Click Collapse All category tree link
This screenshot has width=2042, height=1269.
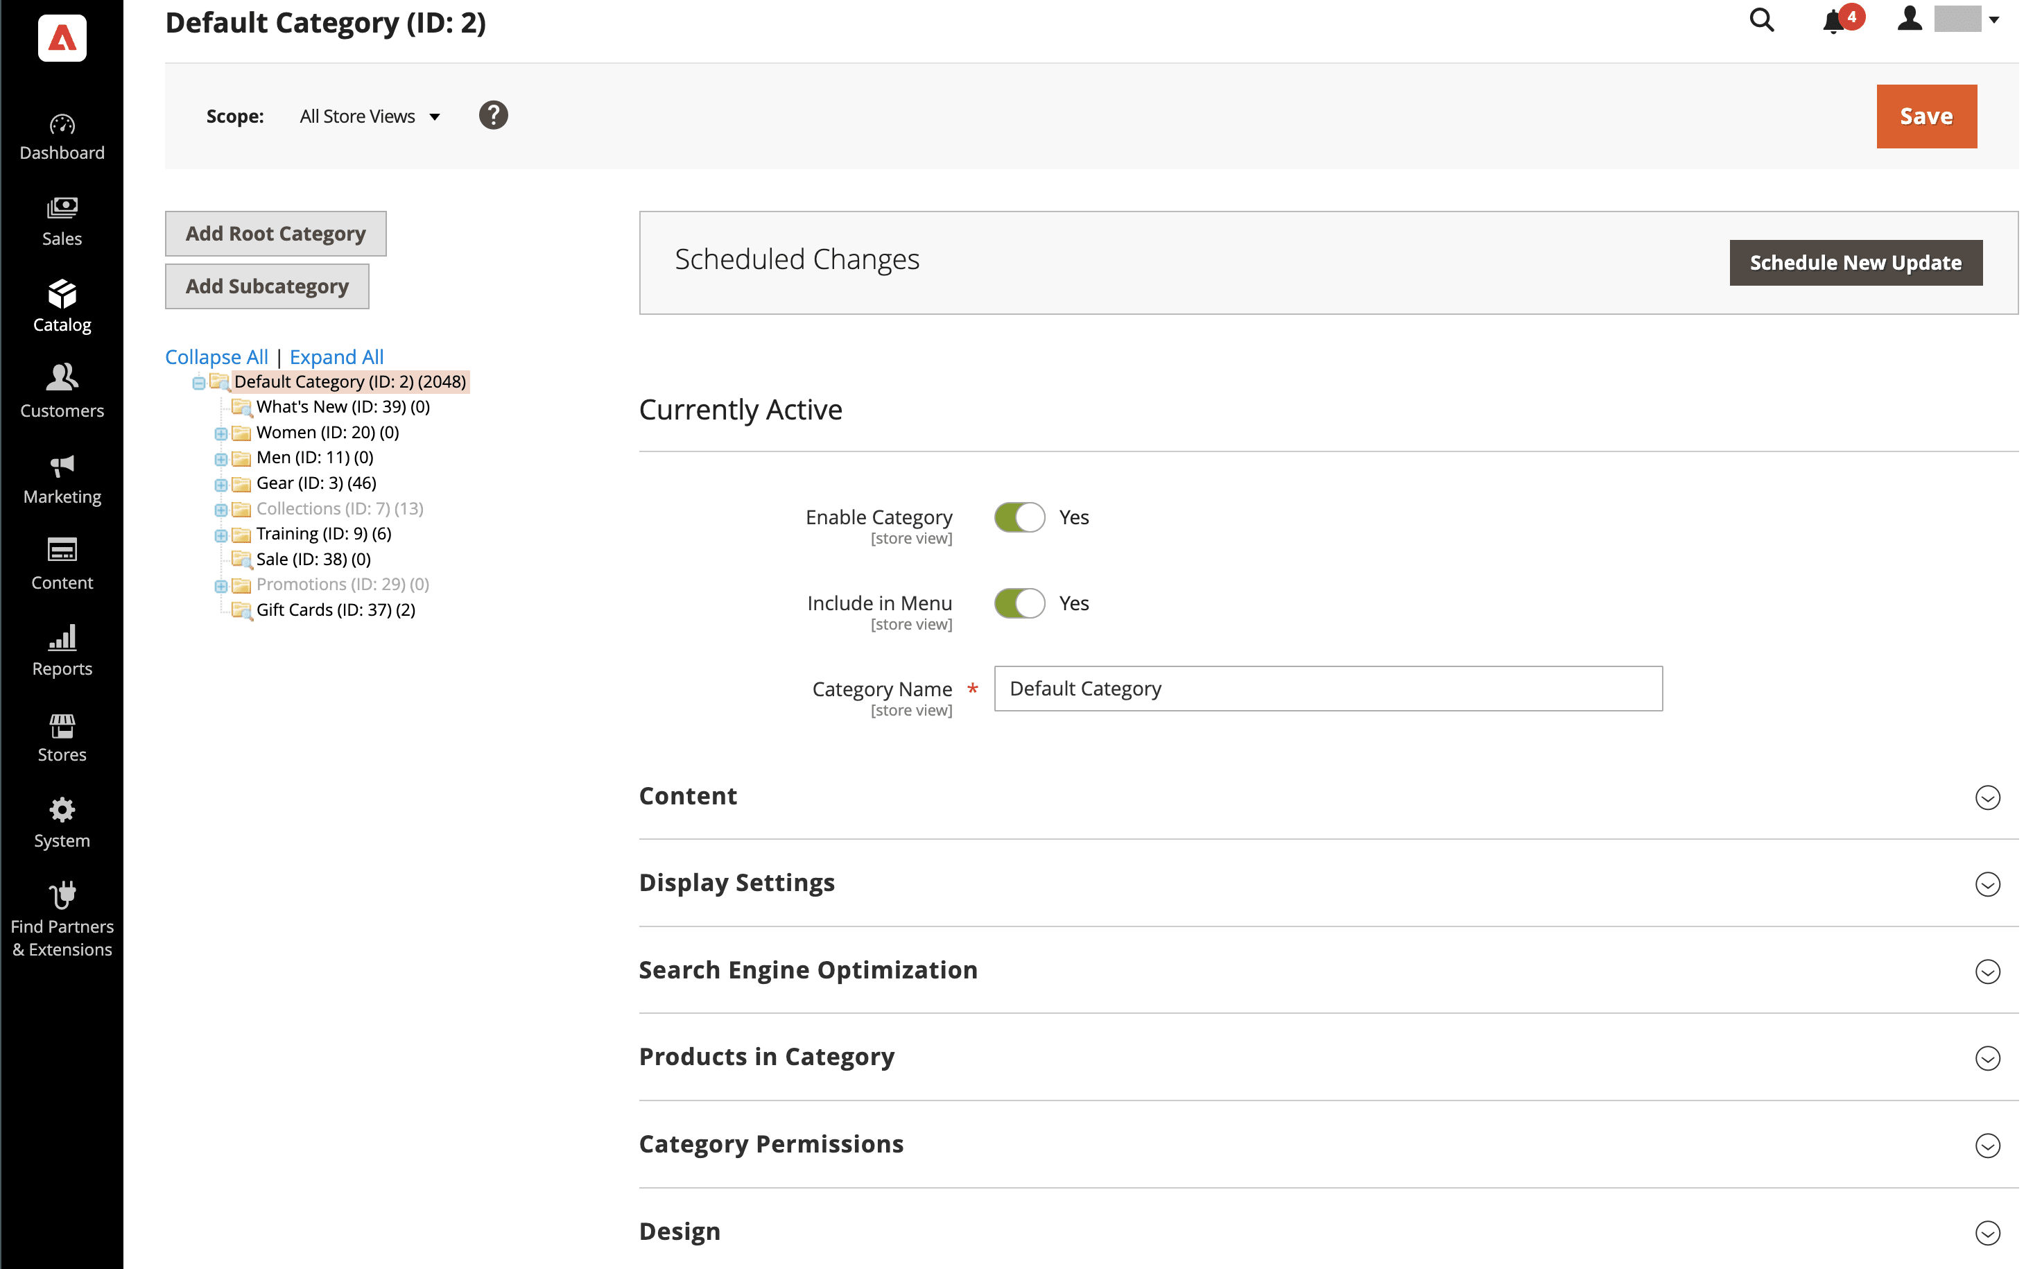click(215, 355)
